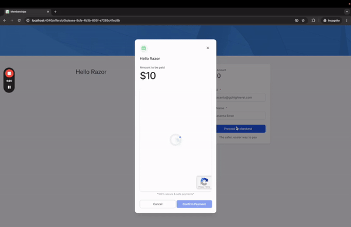Click the "Amount to be paid" label
The image size is (351, 227).
pos(152,67)
